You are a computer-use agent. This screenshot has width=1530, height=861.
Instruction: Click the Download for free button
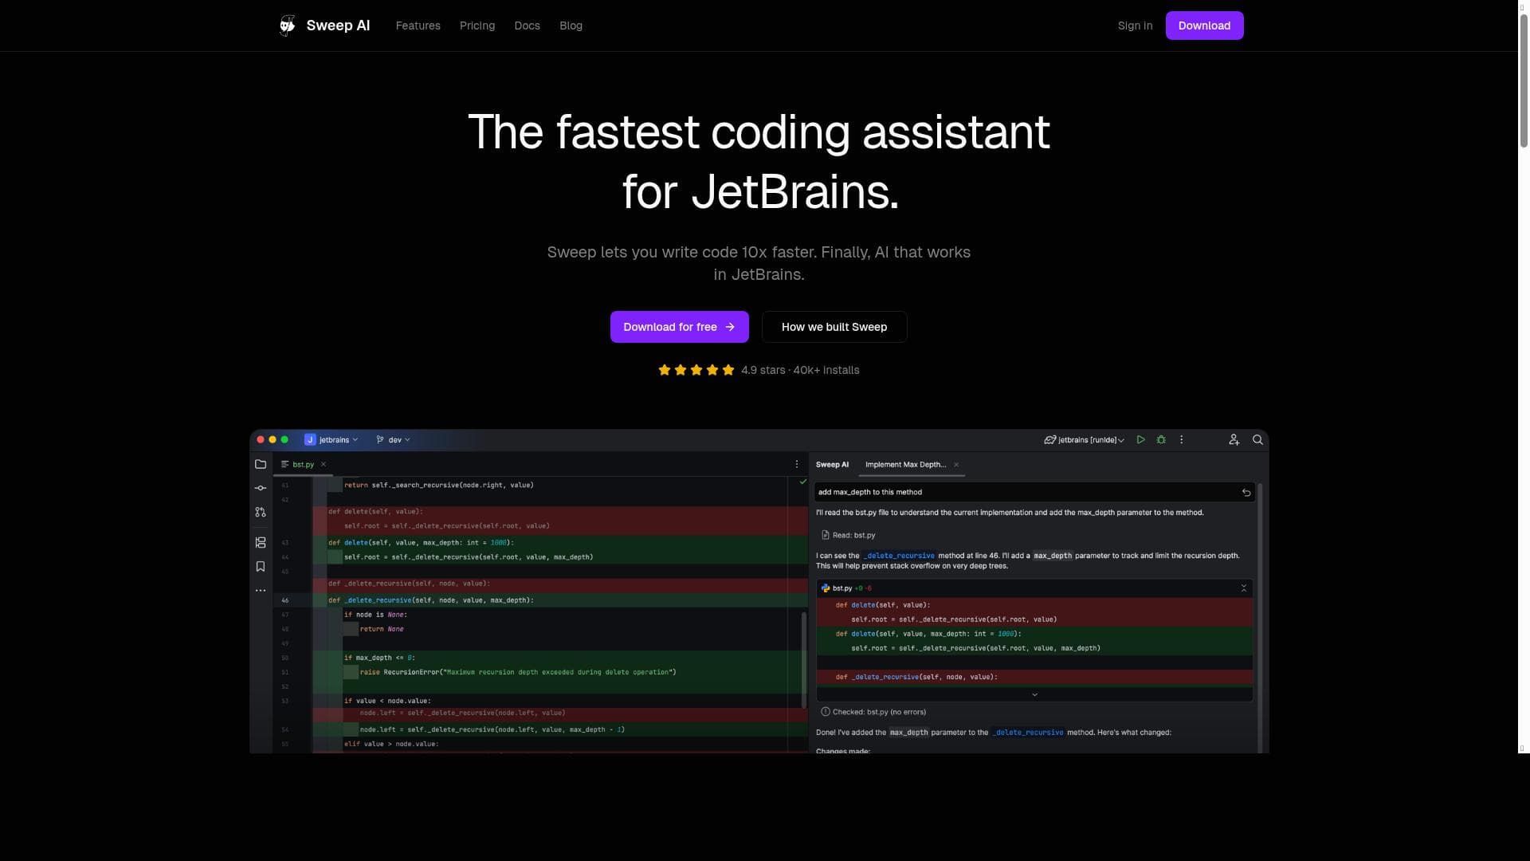click(x=679, y=327)
